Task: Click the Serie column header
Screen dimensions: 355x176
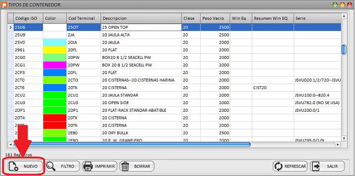Action: tap(318, 18)
